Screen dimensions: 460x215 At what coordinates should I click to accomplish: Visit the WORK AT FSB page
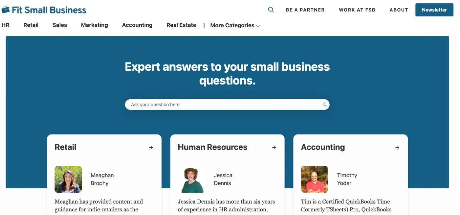357,10
